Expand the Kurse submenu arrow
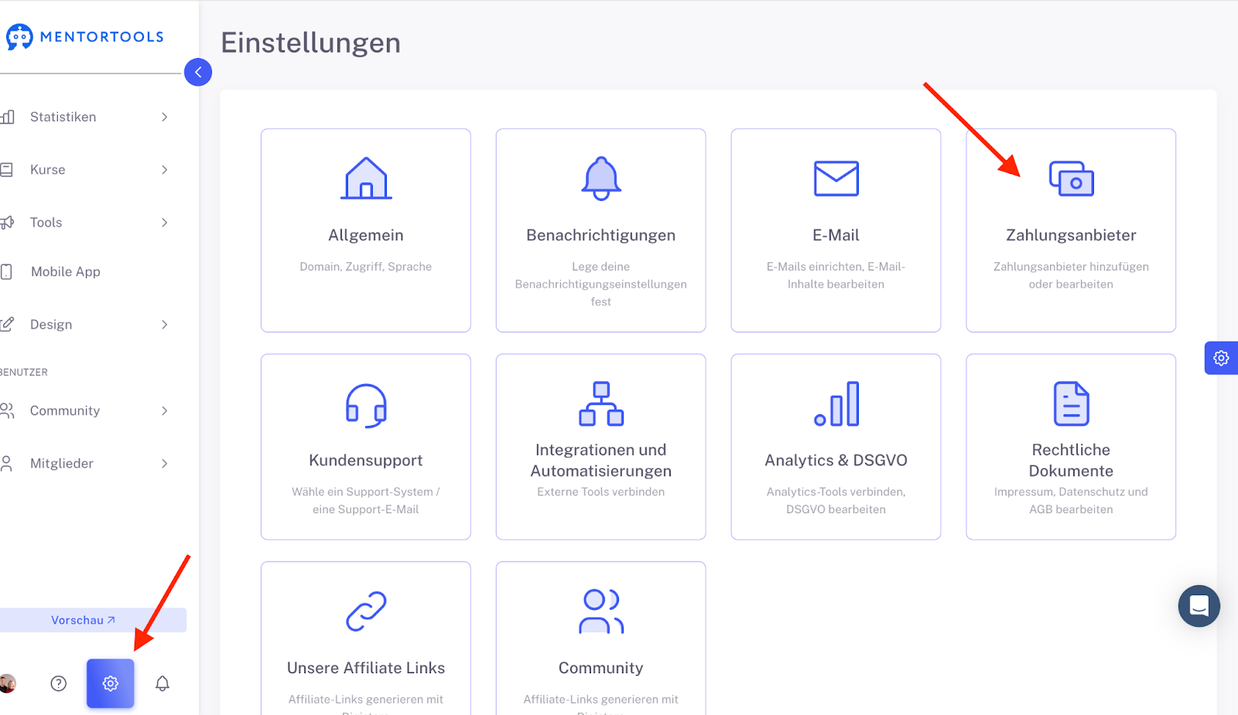 pos(164,170)
